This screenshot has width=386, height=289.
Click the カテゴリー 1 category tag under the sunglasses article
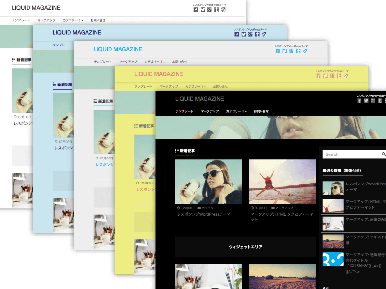(x=208, y=208)
